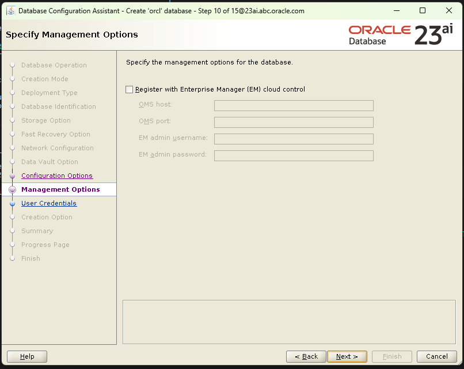Open the Configuration Options step link
The width and height of the screenshot is (464, 369).
coord(56,176)
